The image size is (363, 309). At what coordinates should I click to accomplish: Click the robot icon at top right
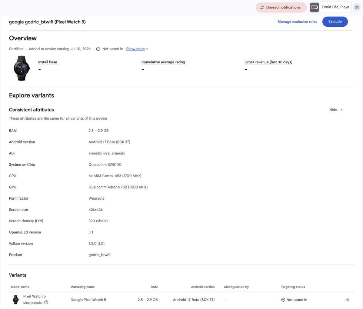pos(357,7)
